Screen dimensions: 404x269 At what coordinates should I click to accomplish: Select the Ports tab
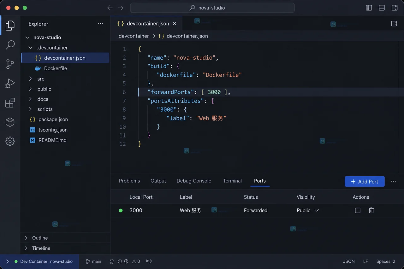pos(260,181)
